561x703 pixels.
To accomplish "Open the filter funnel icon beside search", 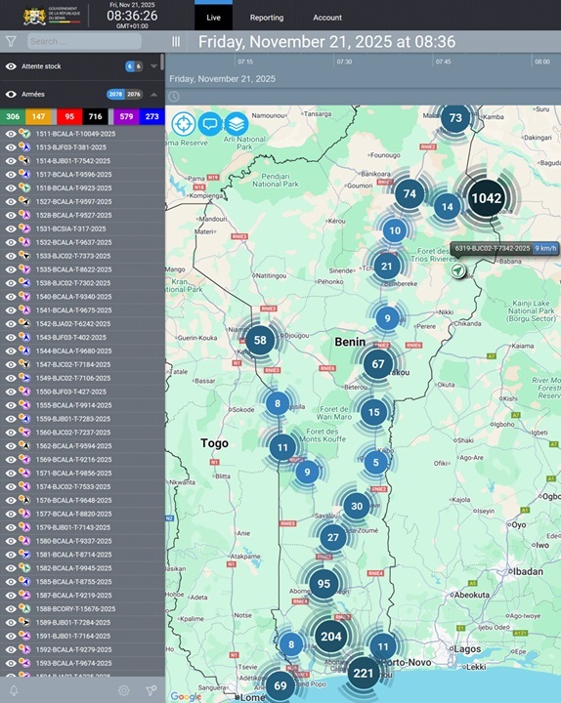I will 11,42.
